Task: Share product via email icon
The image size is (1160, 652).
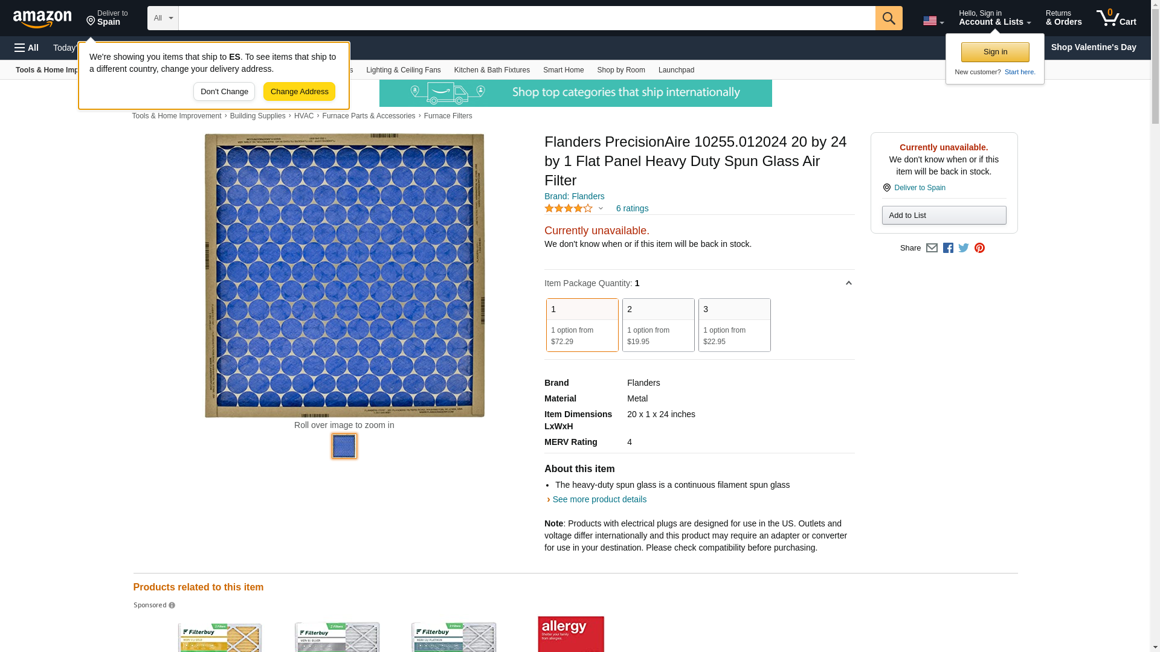Action: 932,248
